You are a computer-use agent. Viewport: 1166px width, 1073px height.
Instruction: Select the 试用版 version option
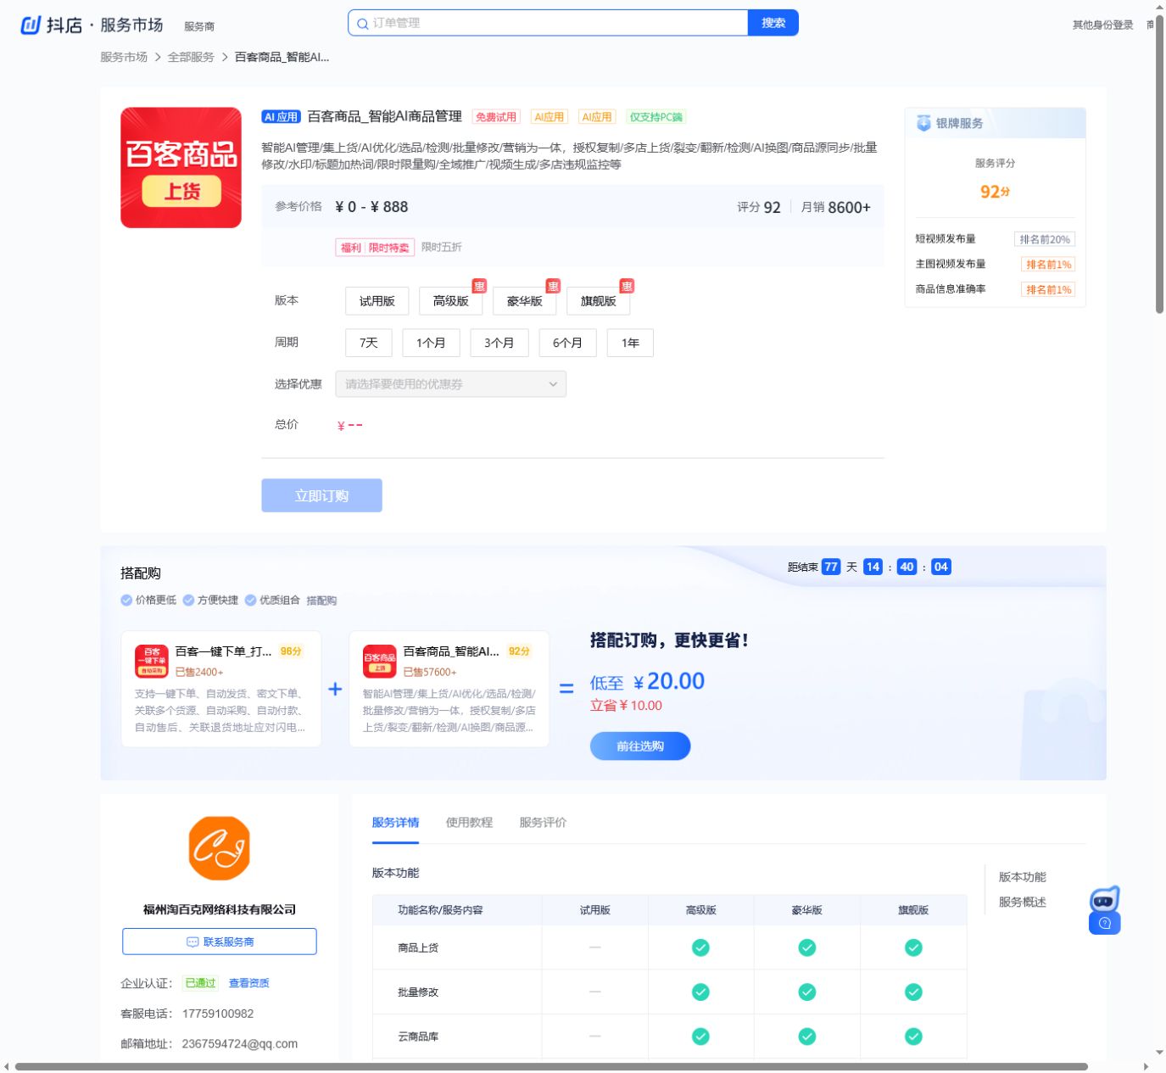(377, 301)
